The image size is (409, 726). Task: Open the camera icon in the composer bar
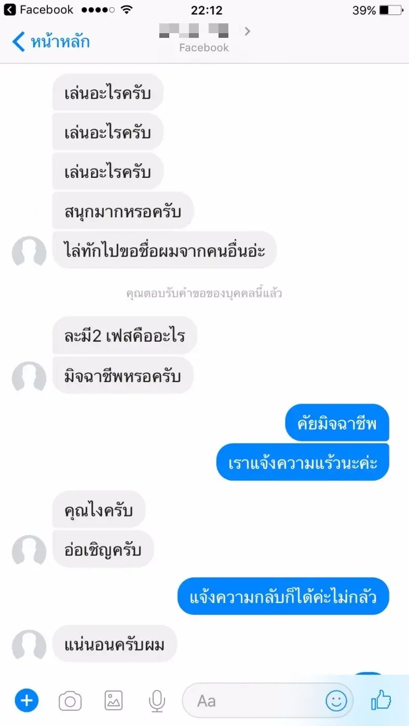70,702
